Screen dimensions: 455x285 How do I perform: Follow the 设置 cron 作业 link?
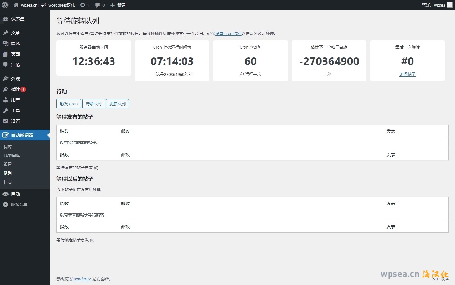pyautogui.click(x=228, y=33)
